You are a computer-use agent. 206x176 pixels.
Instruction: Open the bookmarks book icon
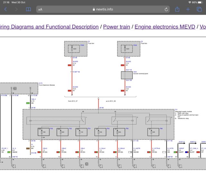[28, 9]
